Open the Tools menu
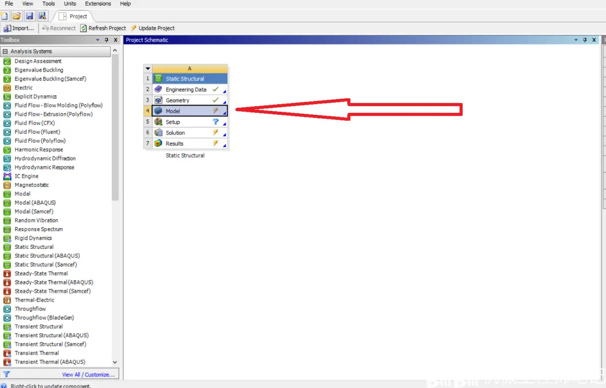606x388 pixels. [48, 4]
